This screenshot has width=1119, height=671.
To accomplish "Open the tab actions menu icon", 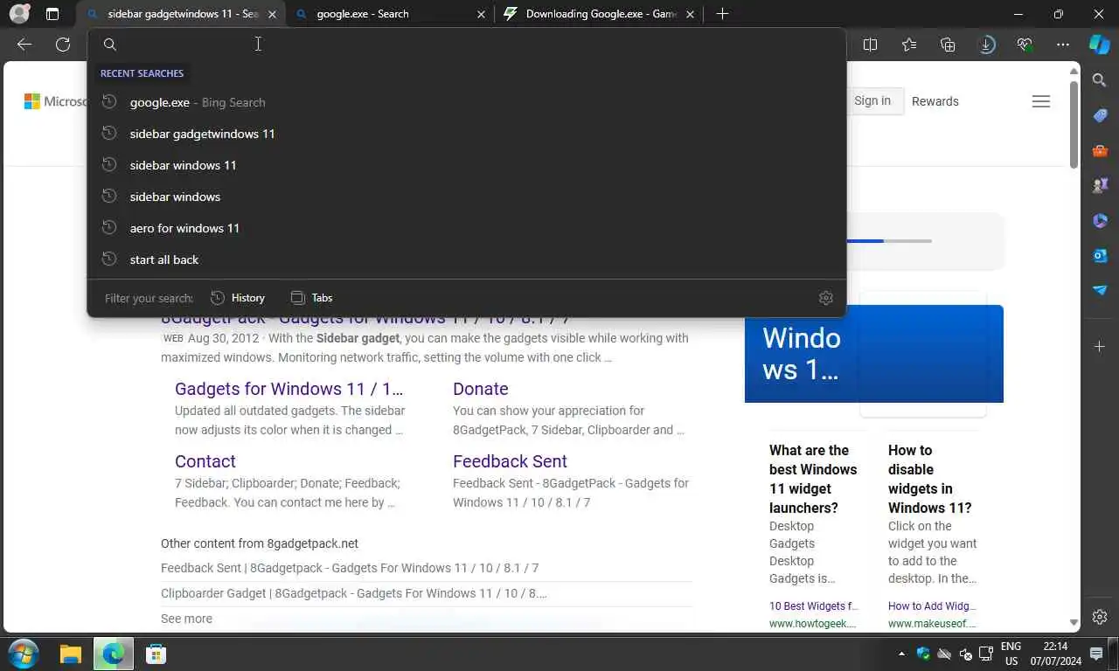I will pyautogui.click(x=52, y=14).
